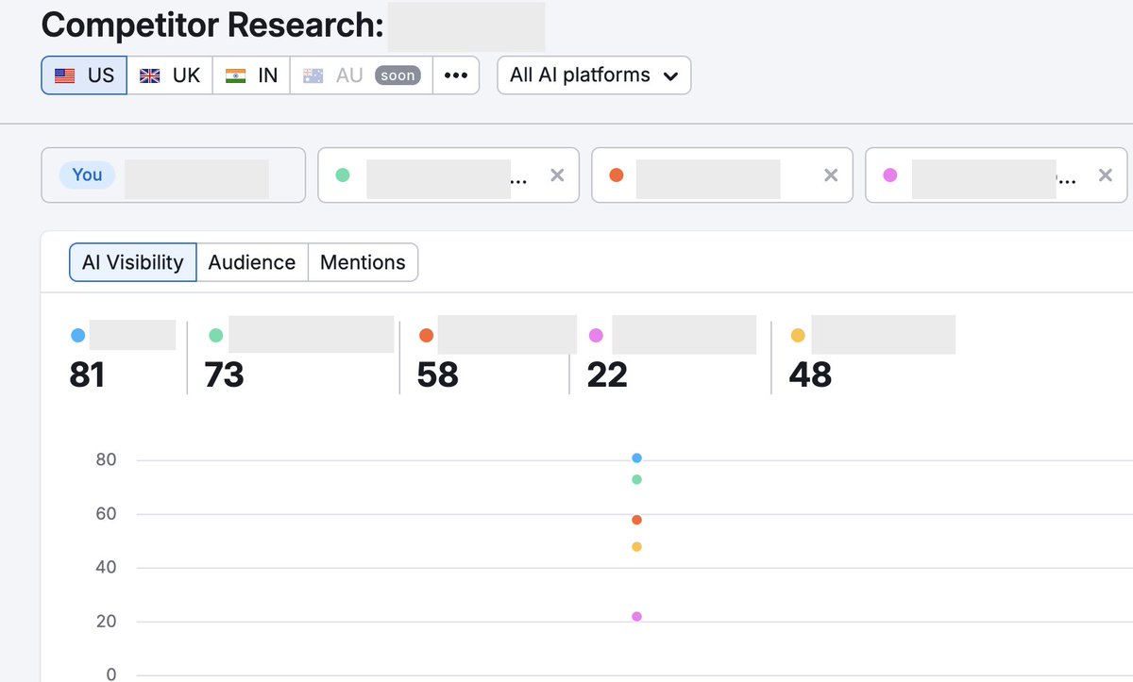Open the All AI platforms dropdown
Screen dimensions: 1133x682
[x=594, y=75]
